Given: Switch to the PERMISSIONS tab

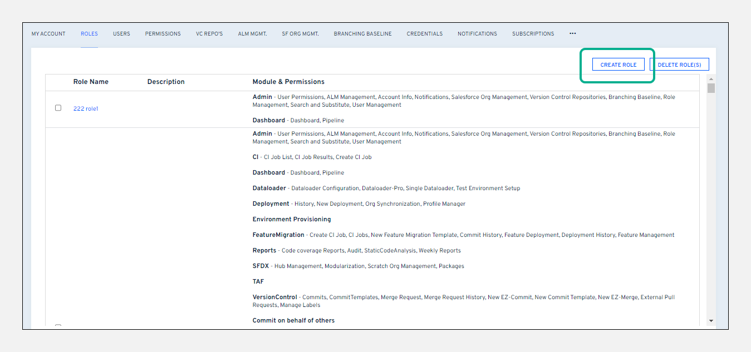Looking at the screenshot, I should (x=163, y=33).
